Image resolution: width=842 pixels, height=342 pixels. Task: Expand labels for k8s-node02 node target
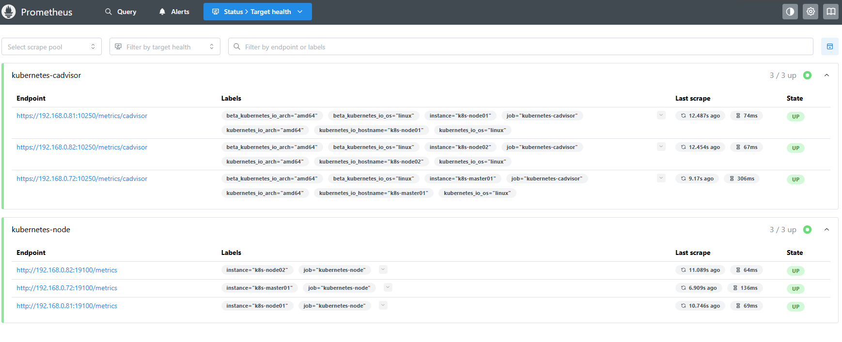click(x=383, y=269)
